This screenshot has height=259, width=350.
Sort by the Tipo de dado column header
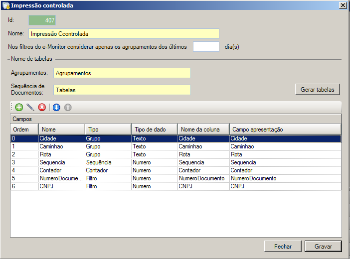click(x=154, y=129)
